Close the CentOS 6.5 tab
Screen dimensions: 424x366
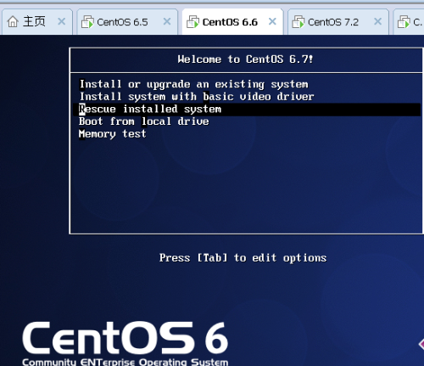(167, 21)
